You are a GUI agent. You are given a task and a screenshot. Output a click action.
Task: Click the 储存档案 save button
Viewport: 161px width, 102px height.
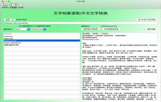(x=151, y=29)
